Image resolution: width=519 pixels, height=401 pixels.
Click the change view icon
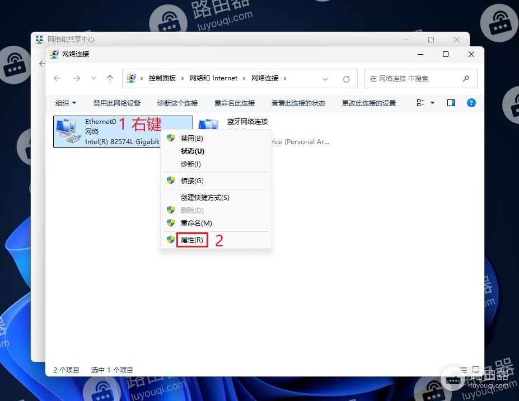pos(420,103)
